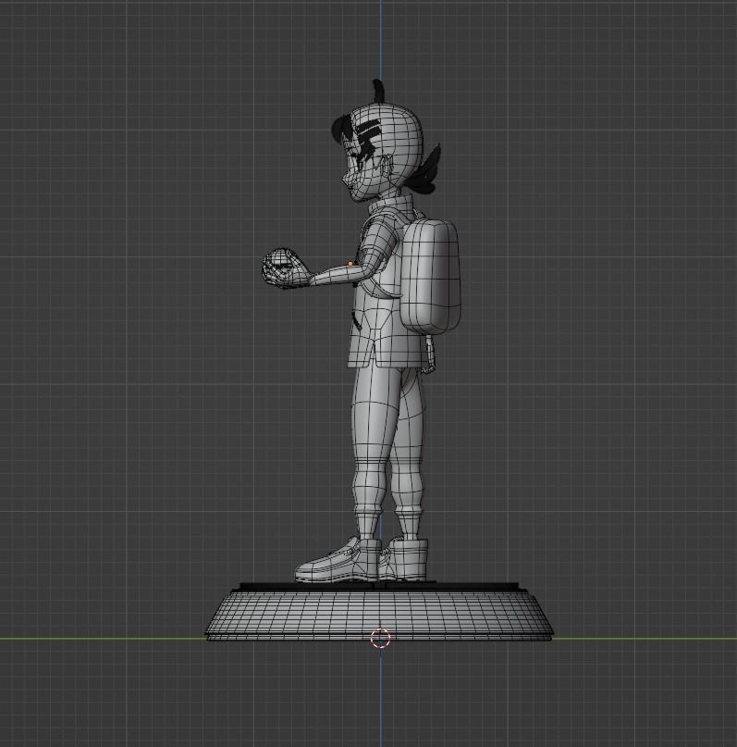
Task: Select the front shoe of the character
Action: [x=338, y=560]
